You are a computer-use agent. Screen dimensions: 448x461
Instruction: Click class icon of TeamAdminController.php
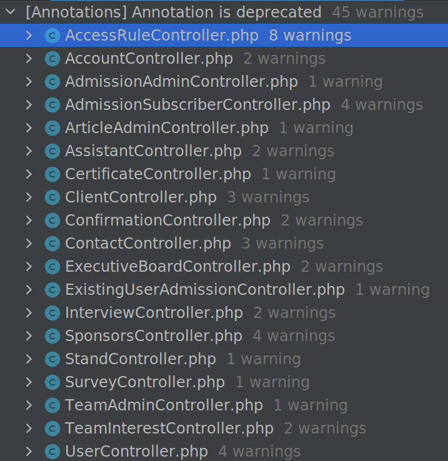pyautogui.click(x=52, y=405)
